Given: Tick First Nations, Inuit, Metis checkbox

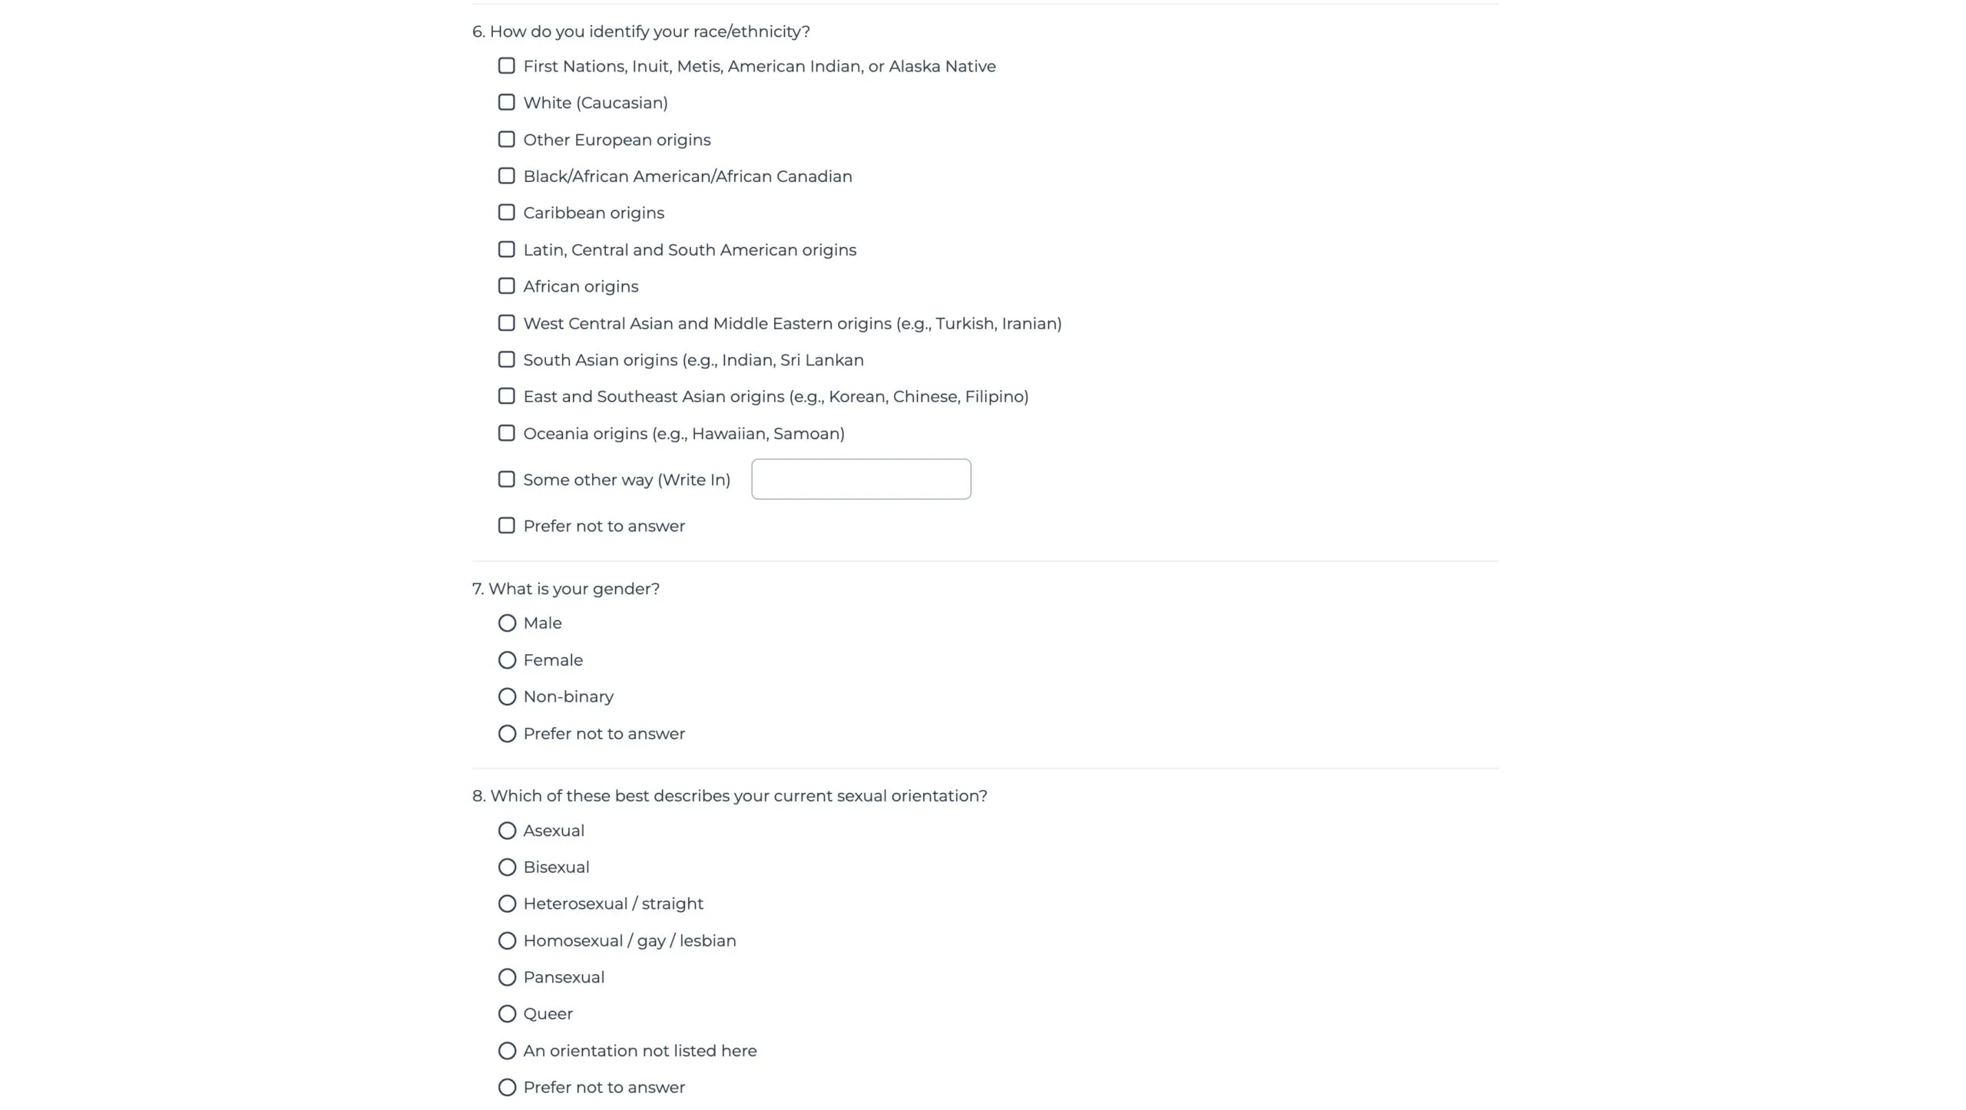Looking at the screenshot, I should pyautogui.click(x=506, y=66).
